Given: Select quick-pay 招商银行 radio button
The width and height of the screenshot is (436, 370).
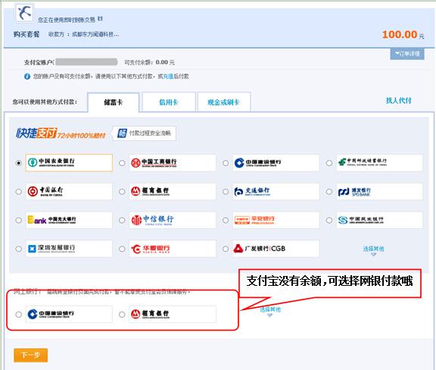Looking at the screenshot, I should coord(122,192).
